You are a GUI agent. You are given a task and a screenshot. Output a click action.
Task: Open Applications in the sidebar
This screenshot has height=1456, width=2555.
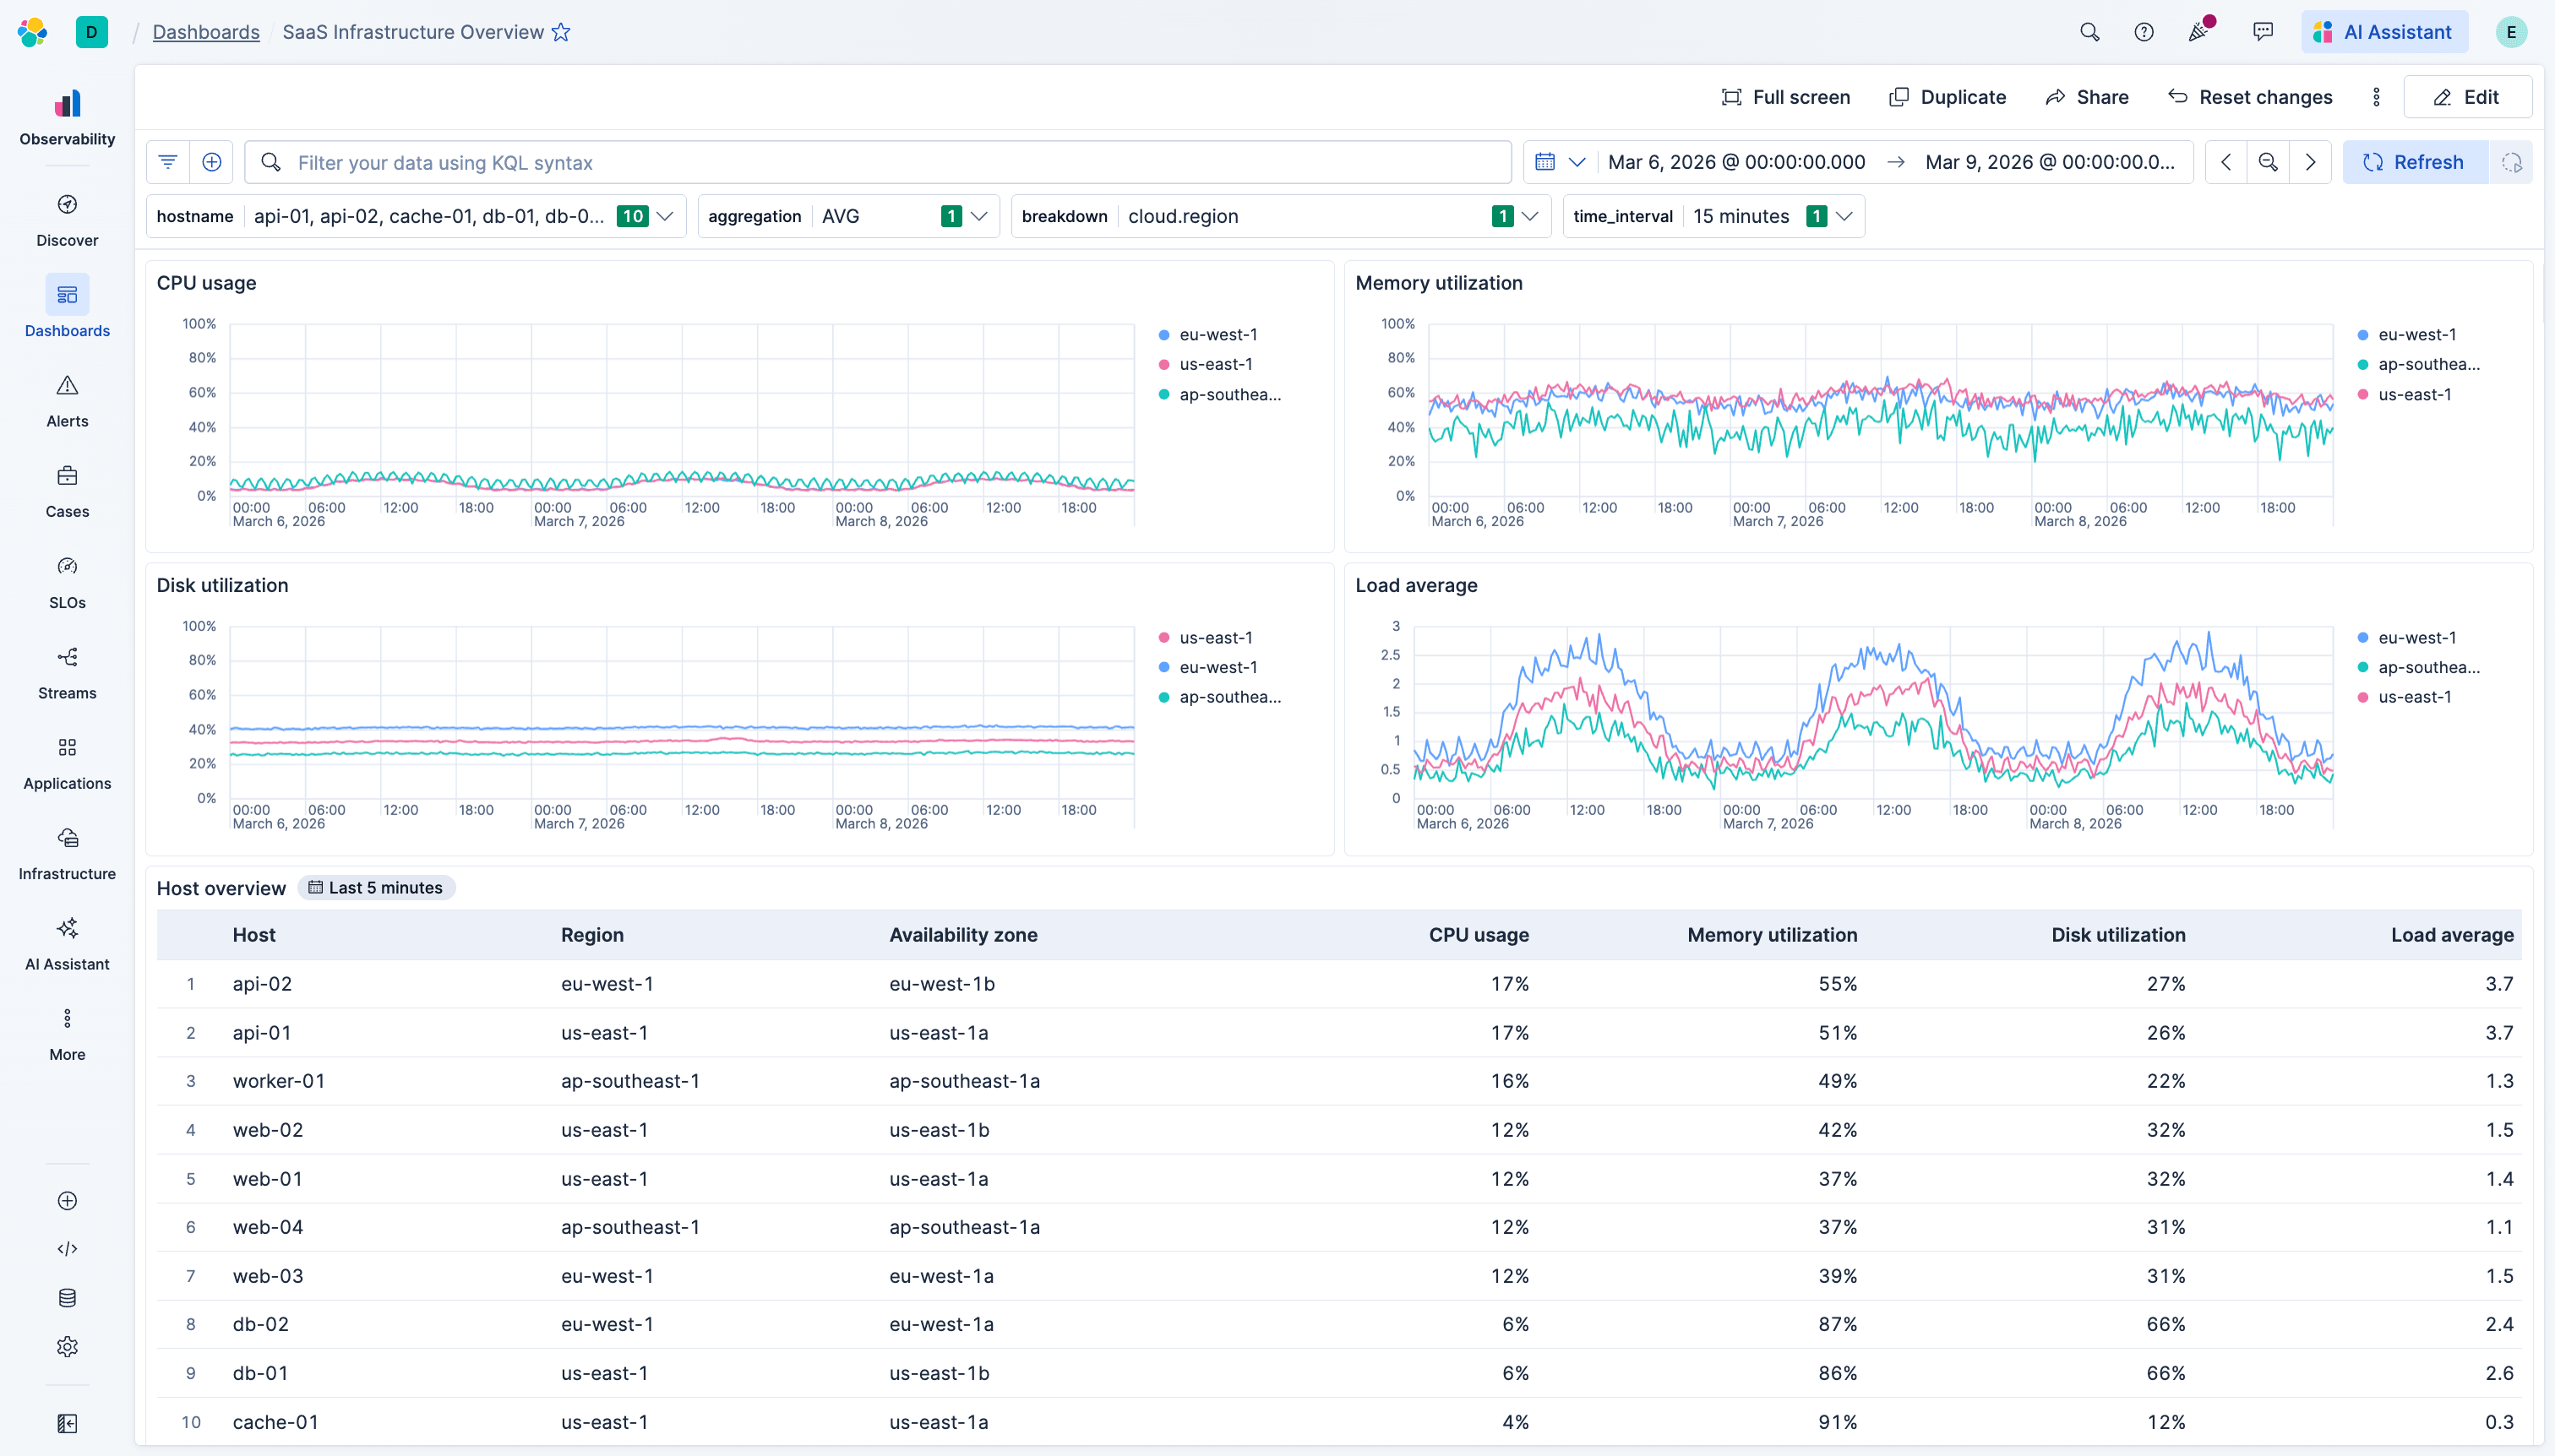click(x=67, y=762)
